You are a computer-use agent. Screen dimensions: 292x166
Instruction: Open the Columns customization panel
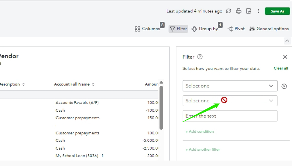(x=147, y=29)
